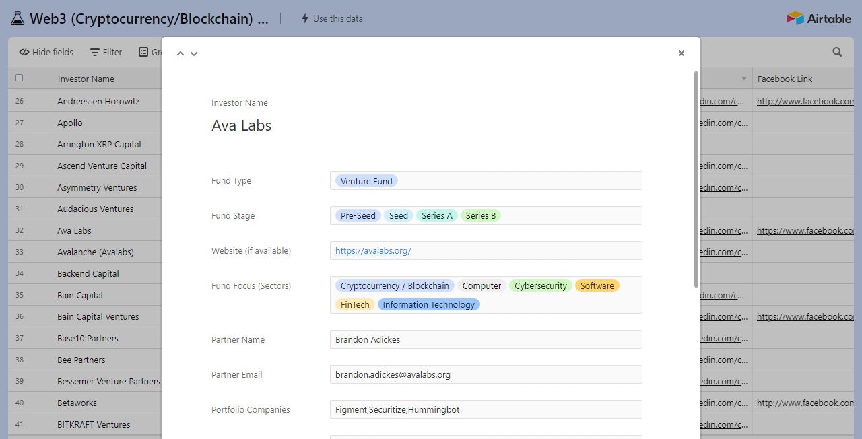Viewport: 862px width, 439px height.
Task: Open column dropdown arrow before Facebook Link
Action: [x=744, y=79]
